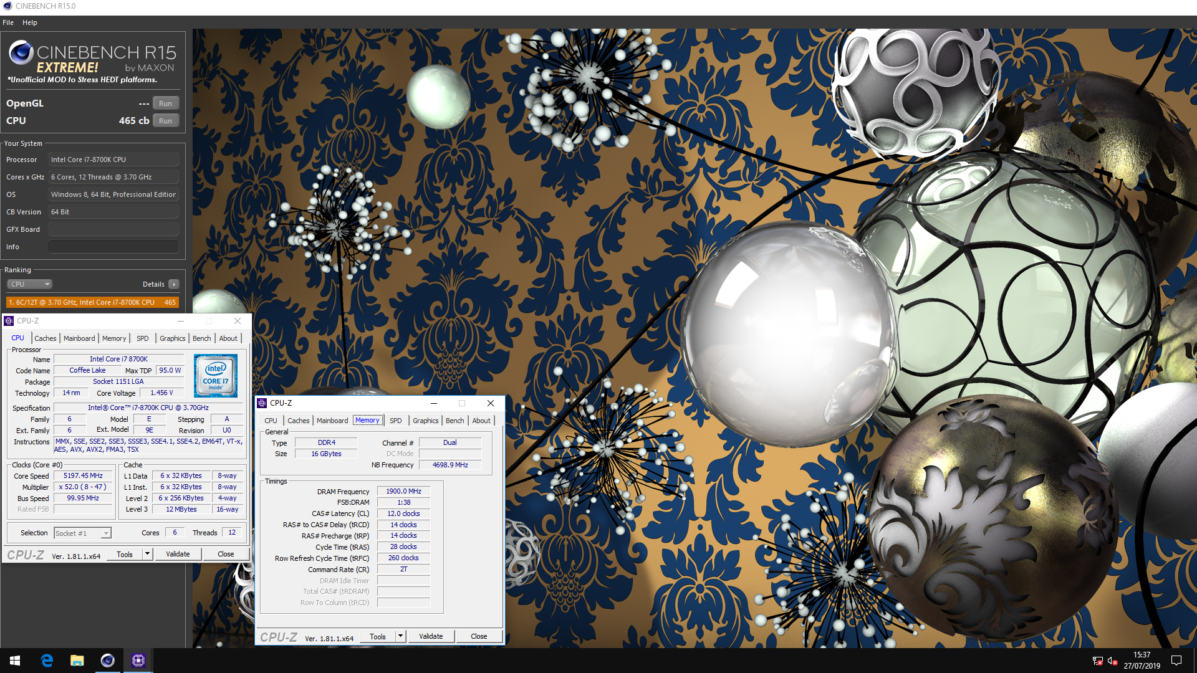Switch to CPU tab in Memory CPU-Z window
The width and height of the screenshot is (1197, 673).
pos(271,421)
